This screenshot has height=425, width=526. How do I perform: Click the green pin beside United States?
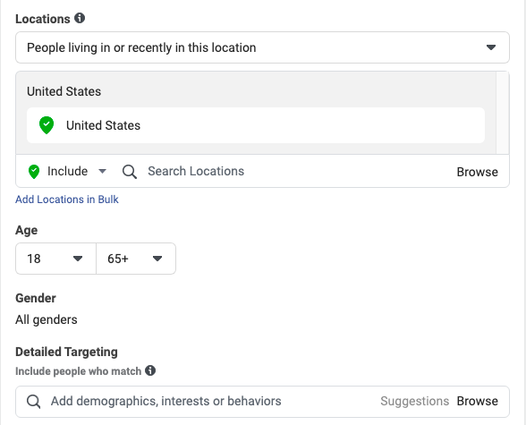(47, 125)
